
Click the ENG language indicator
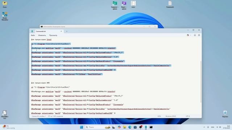coord(213,127)
